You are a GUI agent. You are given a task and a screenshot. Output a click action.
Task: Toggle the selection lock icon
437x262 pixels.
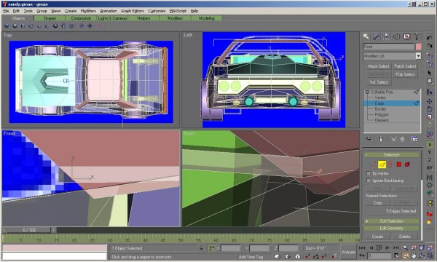click(x=202, y=247)
